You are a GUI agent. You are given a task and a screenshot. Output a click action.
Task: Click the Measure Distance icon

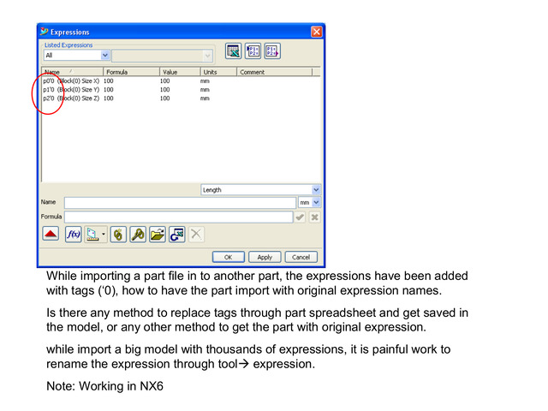click(x=92, y=234)
